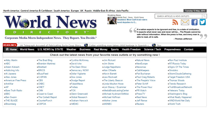208x117 pixels.
Task: Open the RSS feed icon
Action: 175,22
